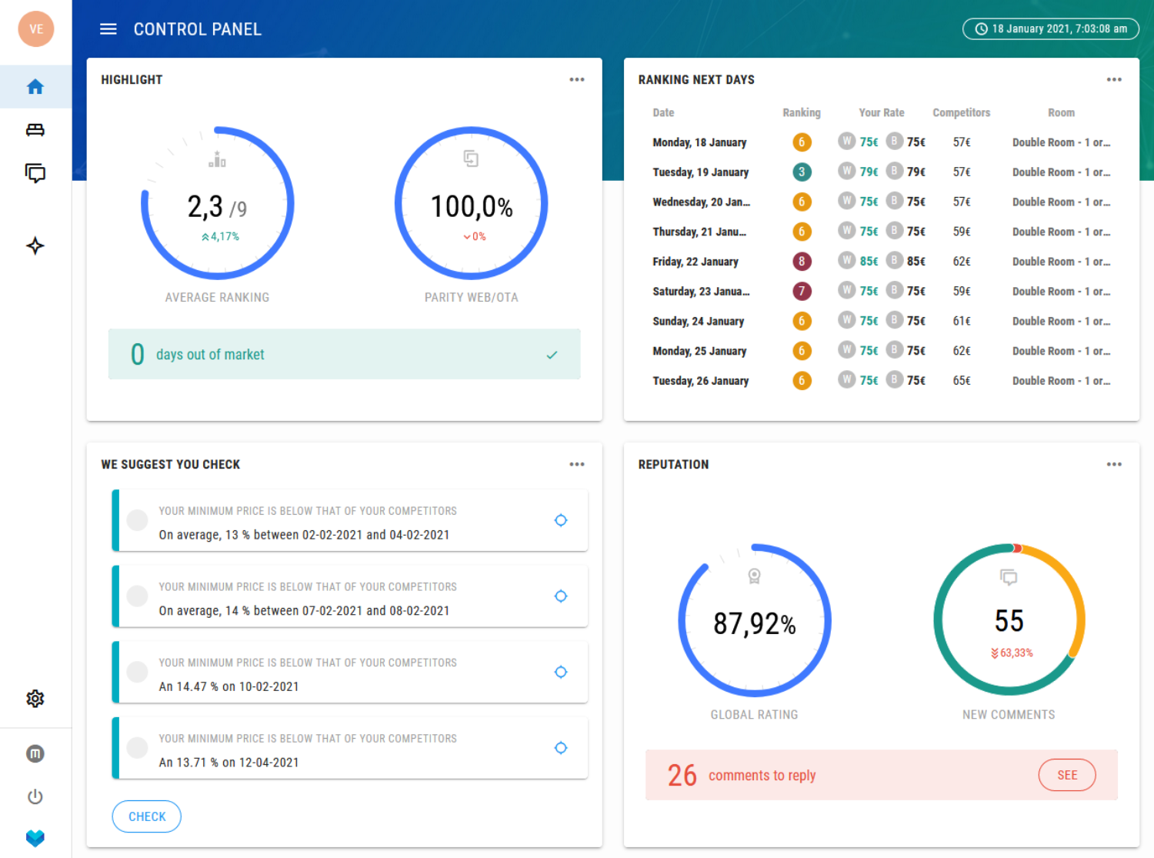Viewport: 1154px width, 858px height.
Task: Select the Sunday, 24 January row date
Action: (698, 322)
